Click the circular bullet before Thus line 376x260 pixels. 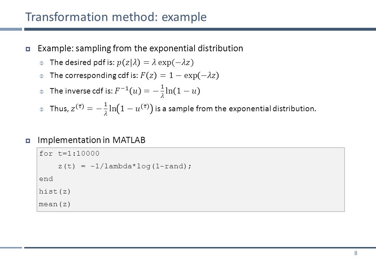click(42, 110)
